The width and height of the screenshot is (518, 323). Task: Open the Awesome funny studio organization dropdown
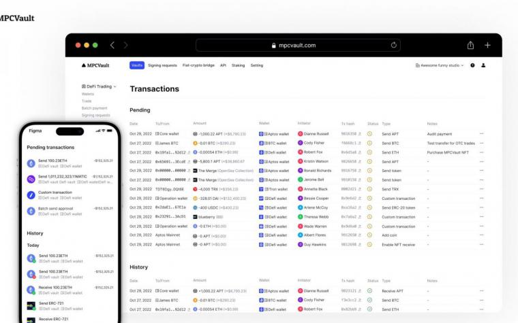tap(440, 65)
